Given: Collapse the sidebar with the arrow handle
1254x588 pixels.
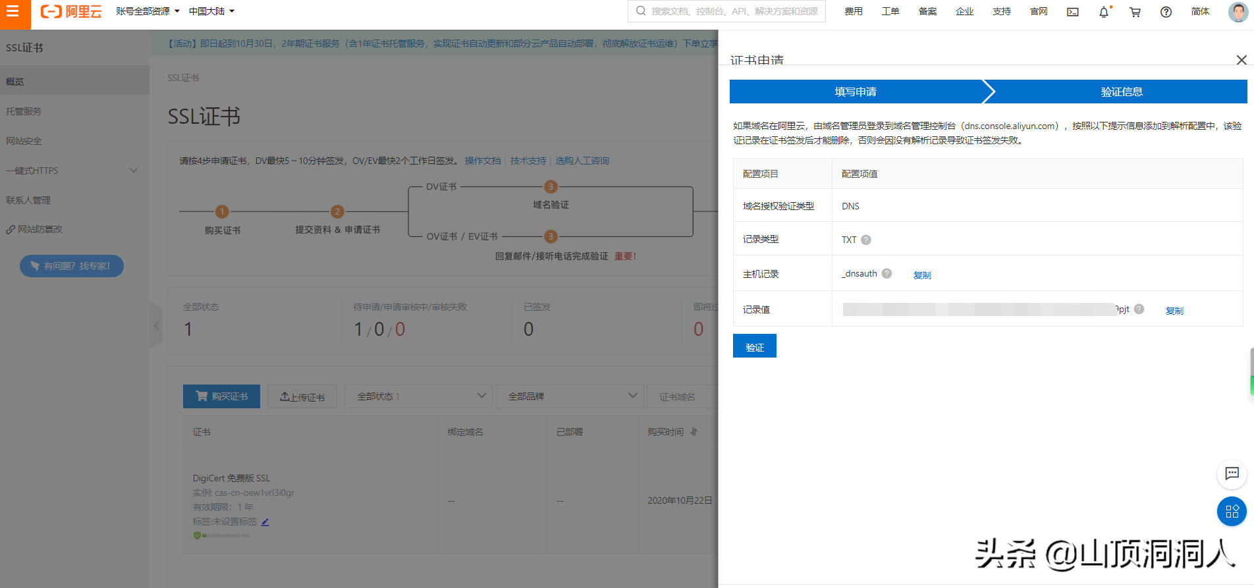Looking at the screenshot, I should [x=156, y=325].
